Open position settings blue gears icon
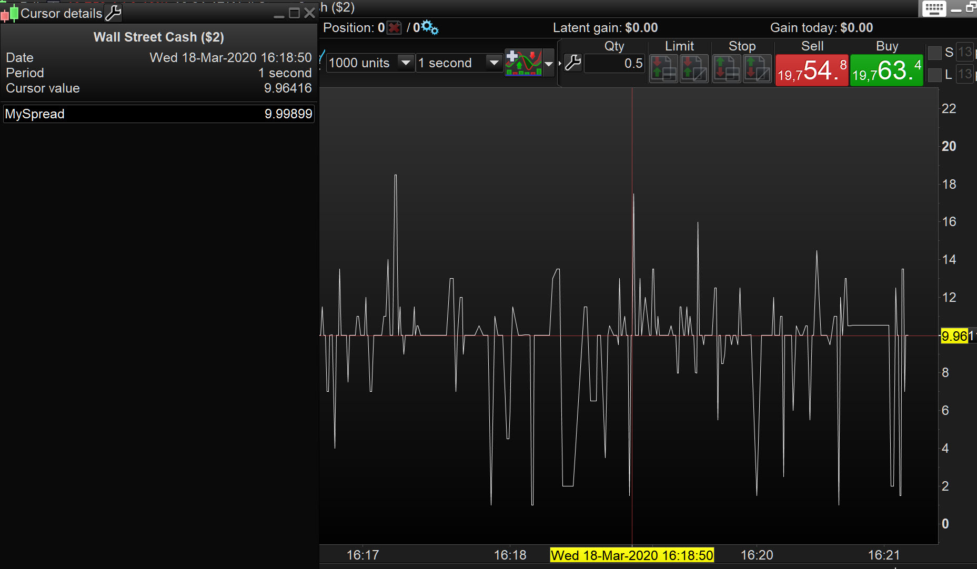Image resolution: width=977 pixels, height=569 pixels. 430,27
